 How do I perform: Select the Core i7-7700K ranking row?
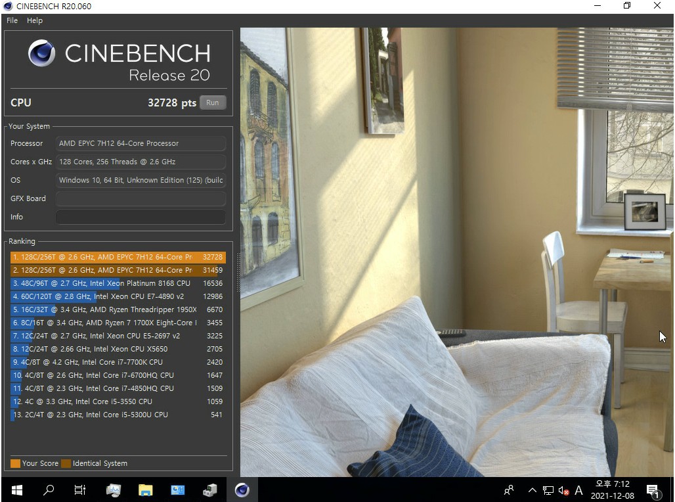118,362
